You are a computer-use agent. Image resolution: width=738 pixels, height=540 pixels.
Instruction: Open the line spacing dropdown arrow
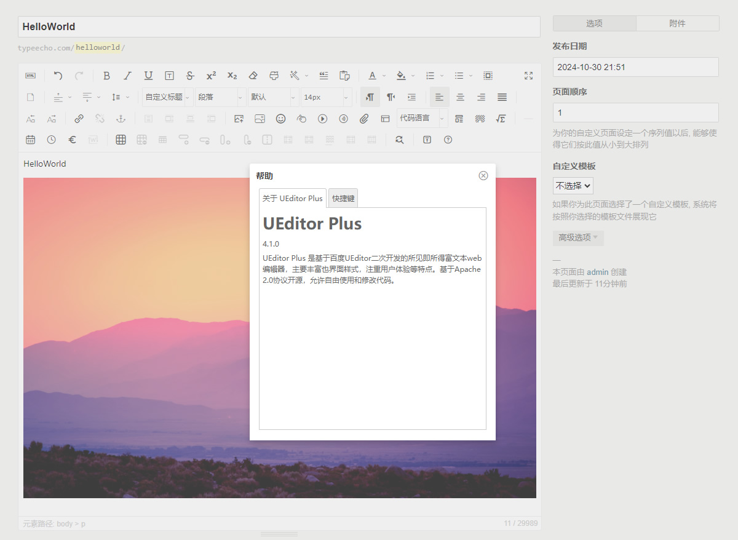click(128, 97)
